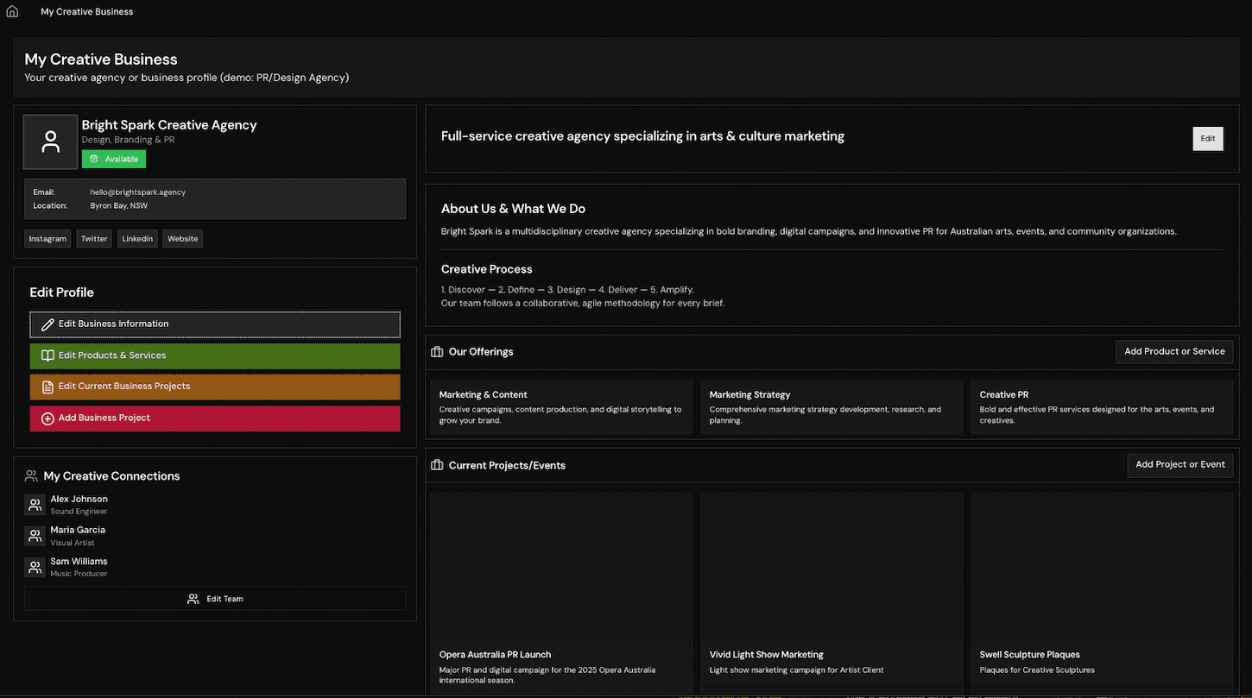1252x698 pixels.
Task: Click the email hello@brightspark.agency
Action: point(138,192)
